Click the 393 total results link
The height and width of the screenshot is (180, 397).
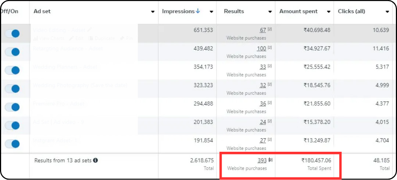click(262, 160)
